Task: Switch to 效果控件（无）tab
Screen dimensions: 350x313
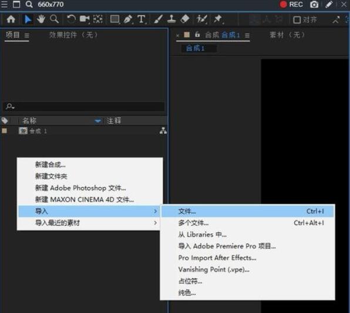Action: coord(73,35)
